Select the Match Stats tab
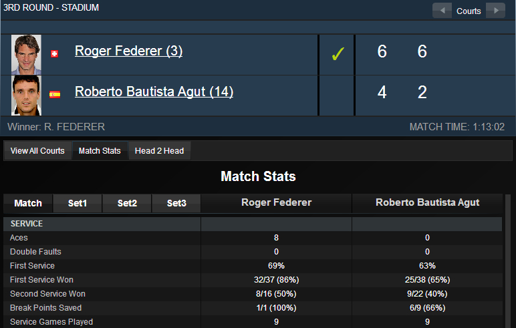516x328 pixels. point(100,151)
